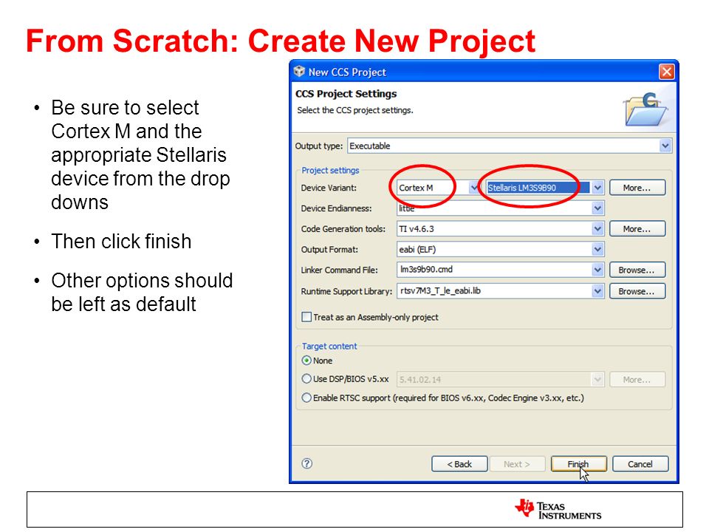The width and height of the screenshot is (709, 532).
Task: Click the Output type label
Action: click(x=319, y=146)
